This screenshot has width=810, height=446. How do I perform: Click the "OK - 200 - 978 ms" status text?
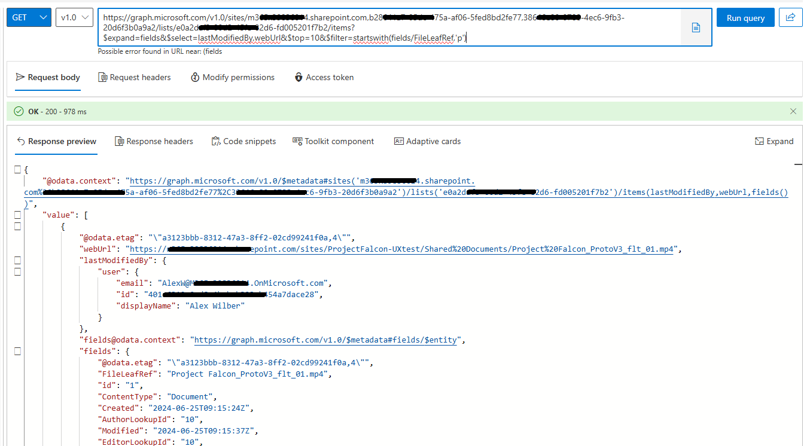click(57, 112)
